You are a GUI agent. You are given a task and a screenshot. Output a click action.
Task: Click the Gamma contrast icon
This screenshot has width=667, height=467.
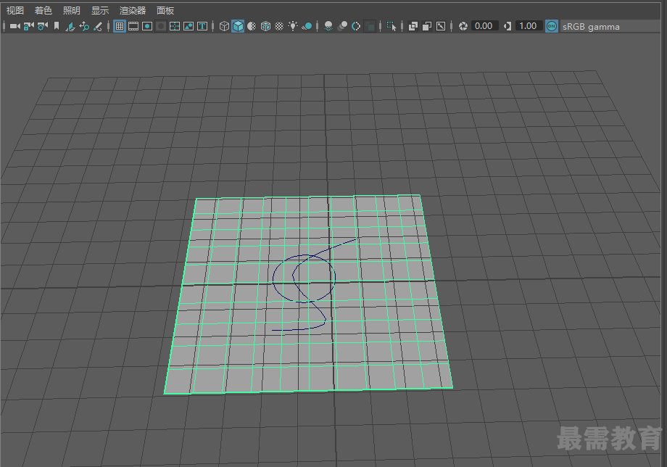click(507, 26)
